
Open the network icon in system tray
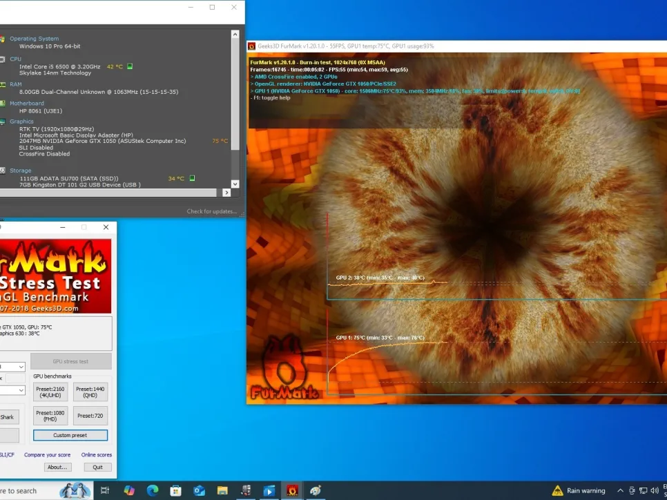tap(644, 490)
